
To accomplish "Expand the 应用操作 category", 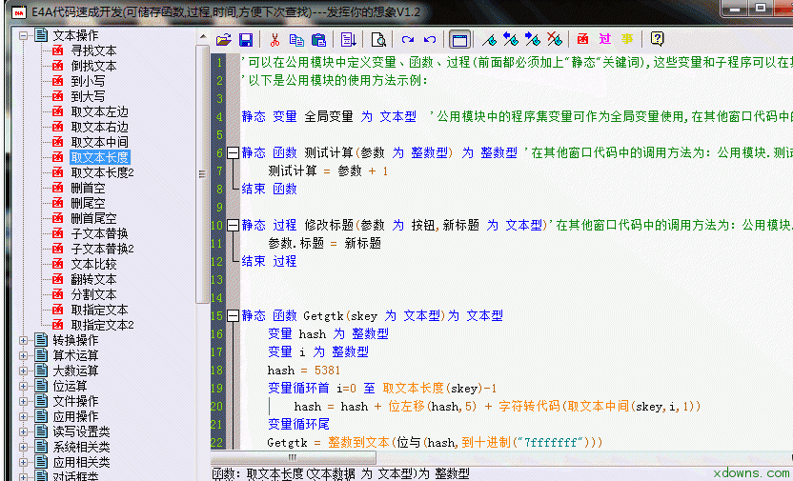I will coord(23,417).
